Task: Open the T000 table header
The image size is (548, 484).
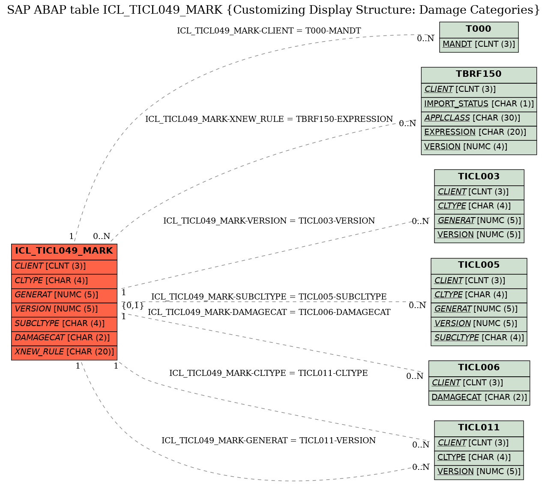Action: [479, 30]
